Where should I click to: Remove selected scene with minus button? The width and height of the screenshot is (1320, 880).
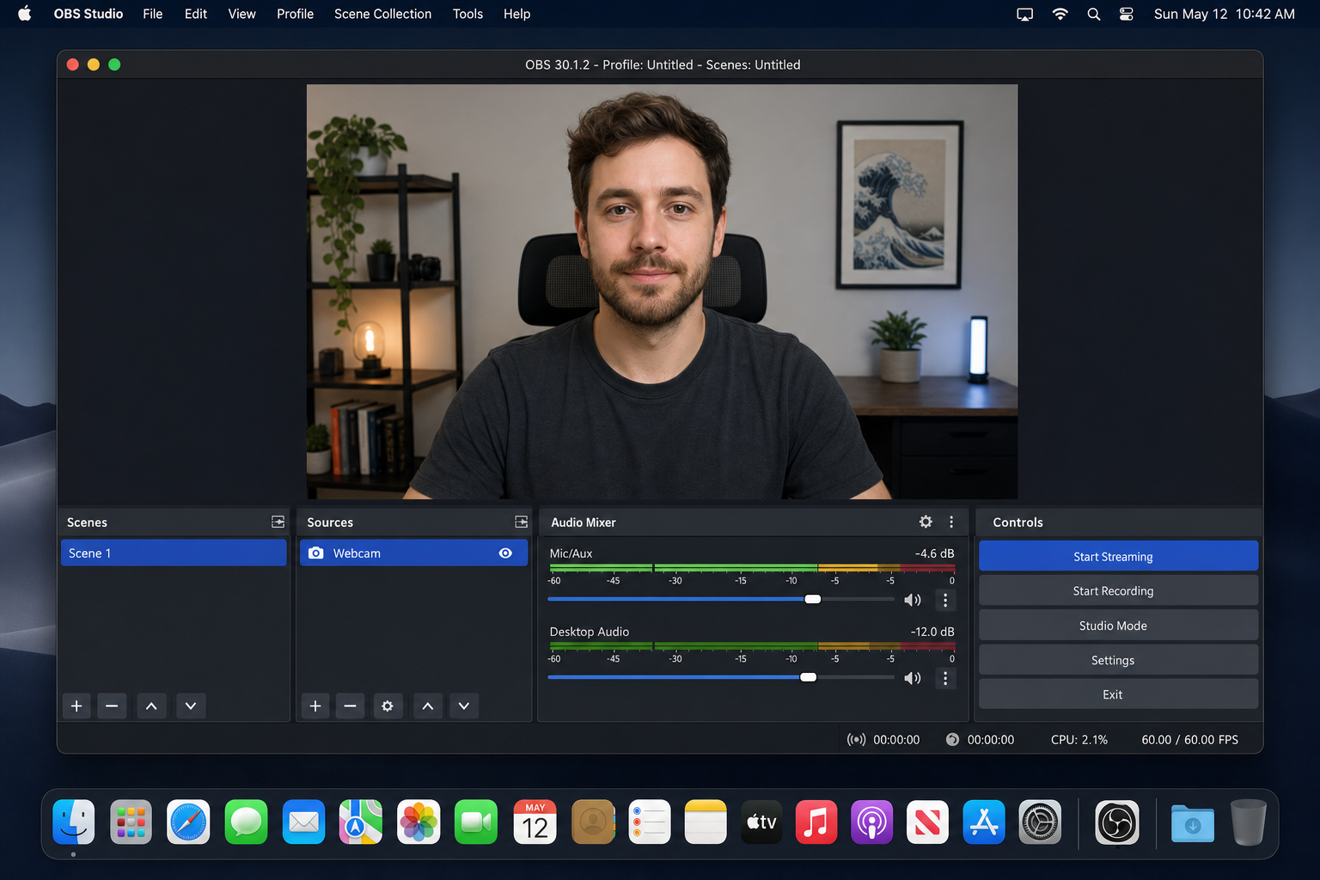click(x=112, y=706)
